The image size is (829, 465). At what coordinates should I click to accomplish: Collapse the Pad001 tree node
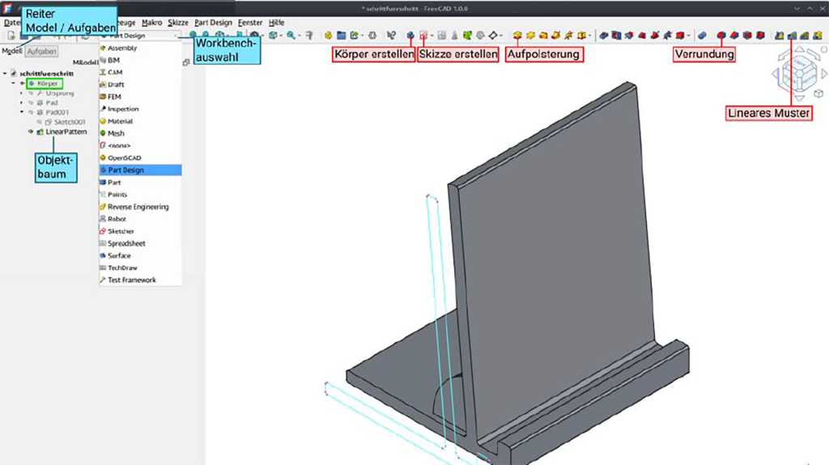tap(22, 112)
